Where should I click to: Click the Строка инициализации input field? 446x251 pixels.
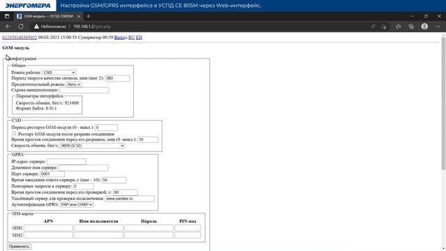pos(84,90)
